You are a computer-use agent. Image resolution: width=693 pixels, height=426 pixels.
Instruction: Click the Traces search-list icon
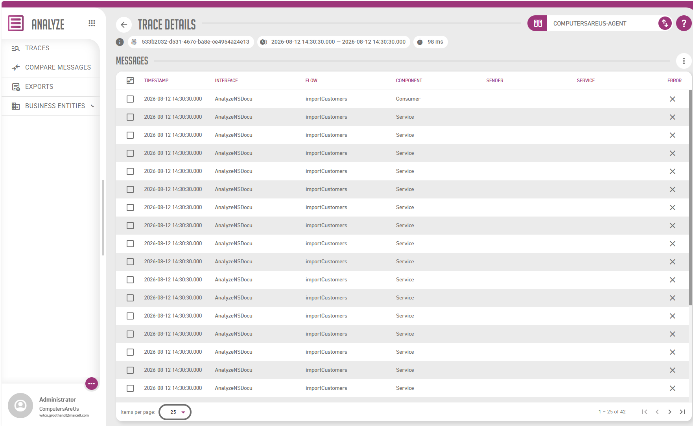[16, 48]
